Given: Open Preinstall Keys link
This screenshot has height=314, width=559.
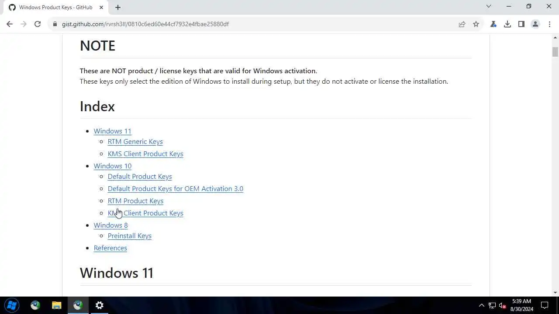Looking at the screenshot, I should pos(129,236).
